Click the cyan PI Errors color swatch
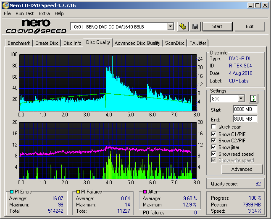Image resolution: width=271 pixels, height=219 pixels. pos(12,192)
